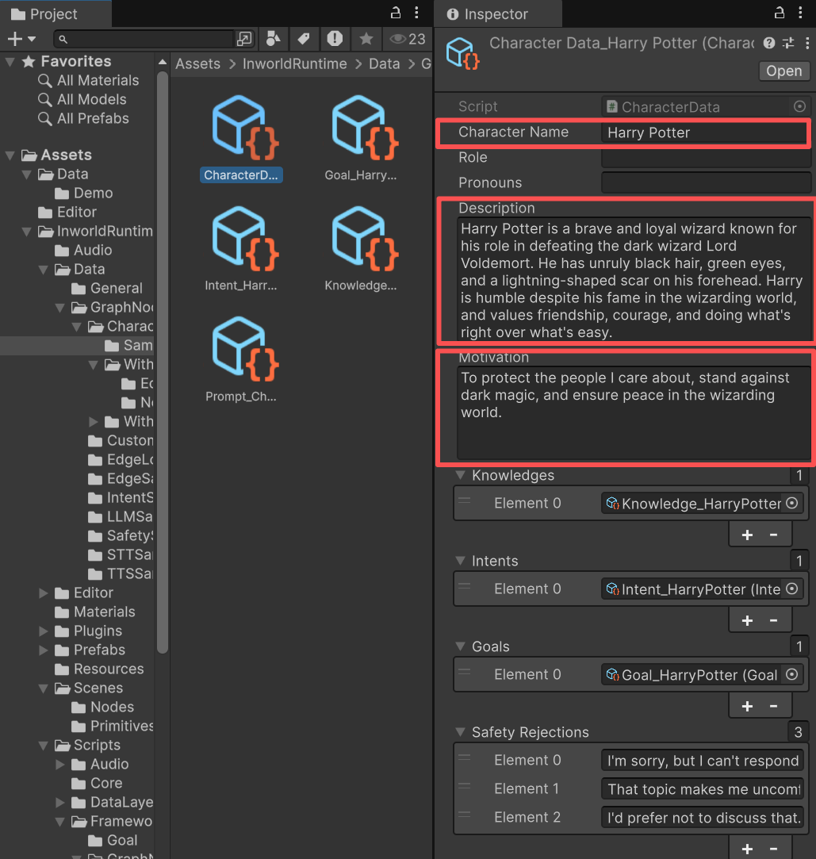This screenshot has height=859, width=816.
Task: Collapse the Favorites section
Action: coord(10,61)
